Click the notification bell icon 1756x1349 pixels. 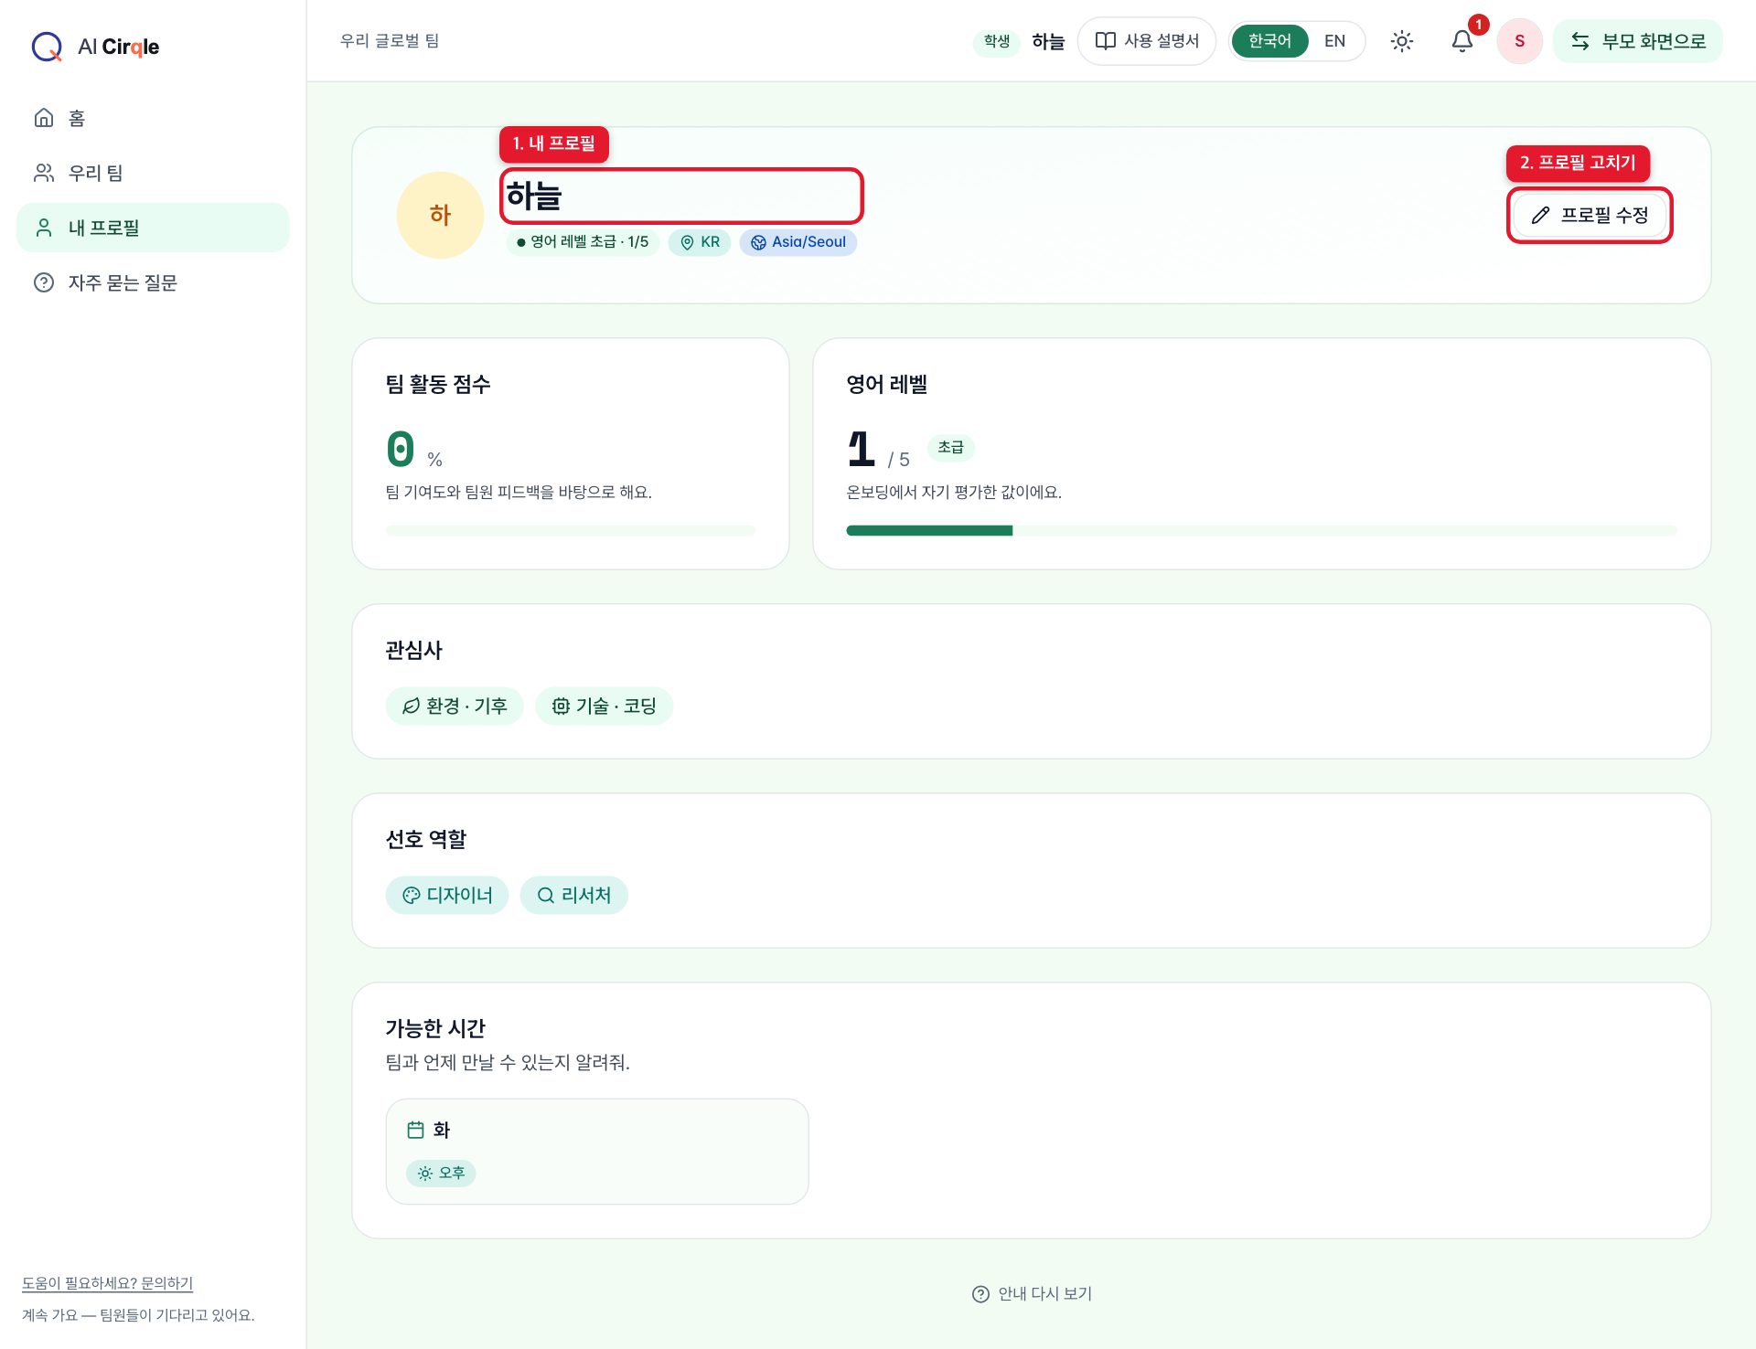click(1462, 41)
